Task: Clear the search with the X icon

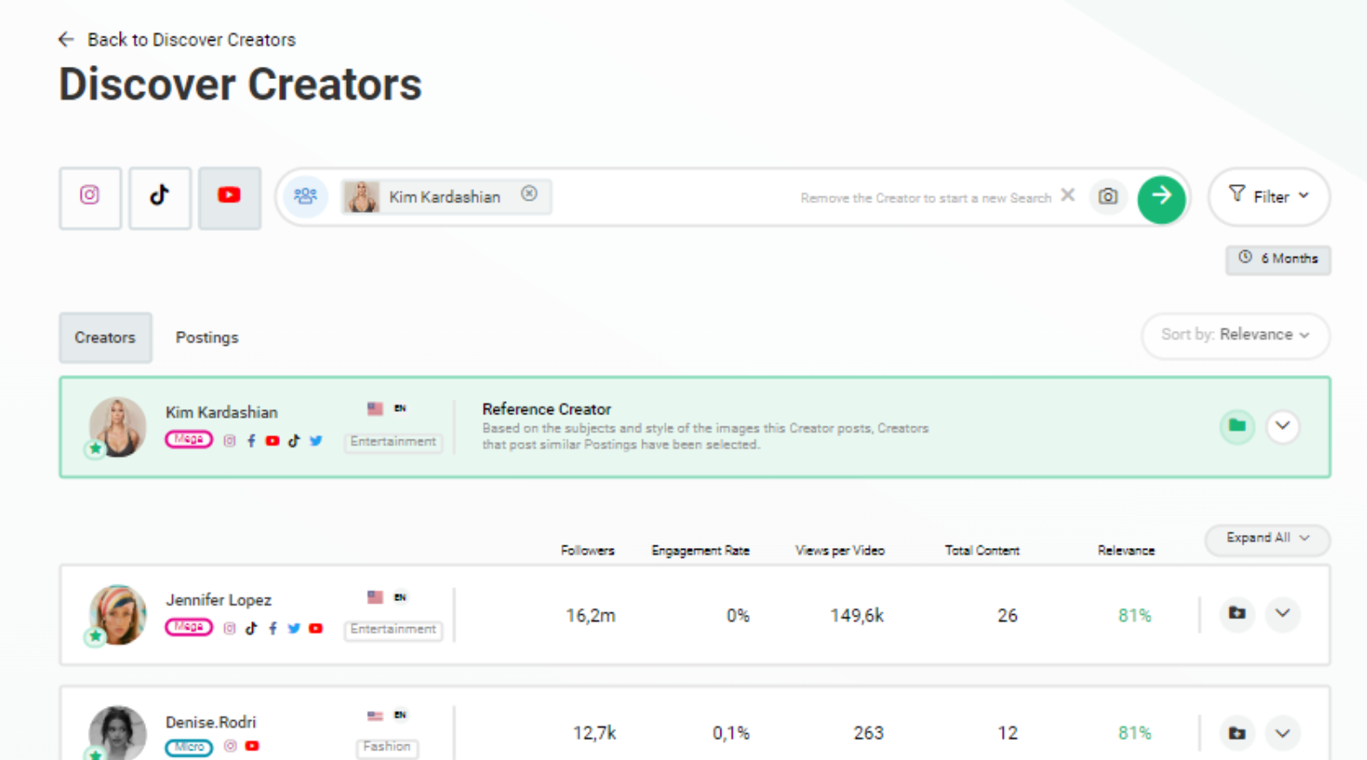Action: point(1067,195)
